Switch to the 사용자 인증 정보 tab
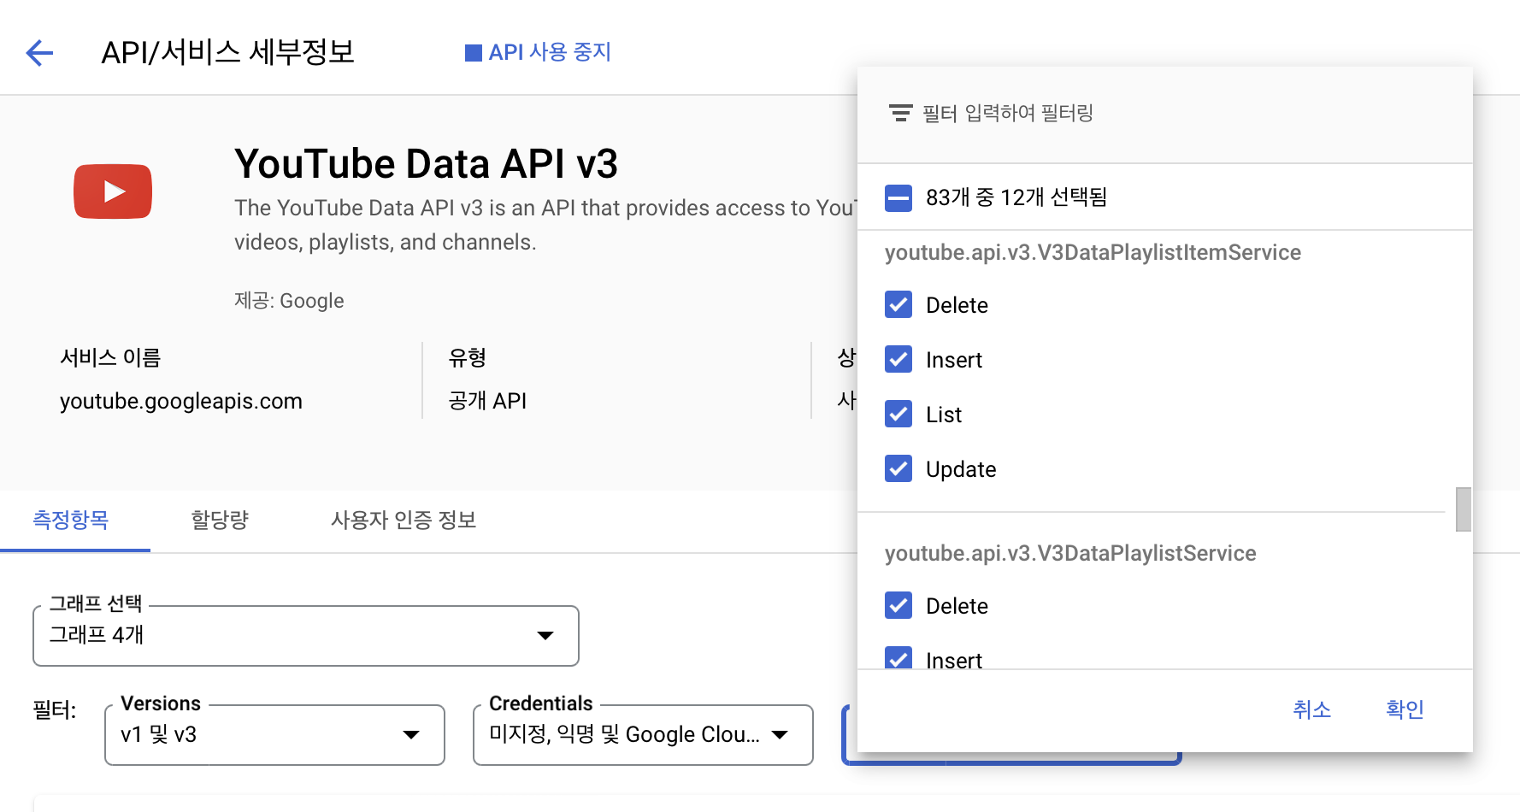Image resolution: width=1520 pixels, height=812 pixels. 404,520
